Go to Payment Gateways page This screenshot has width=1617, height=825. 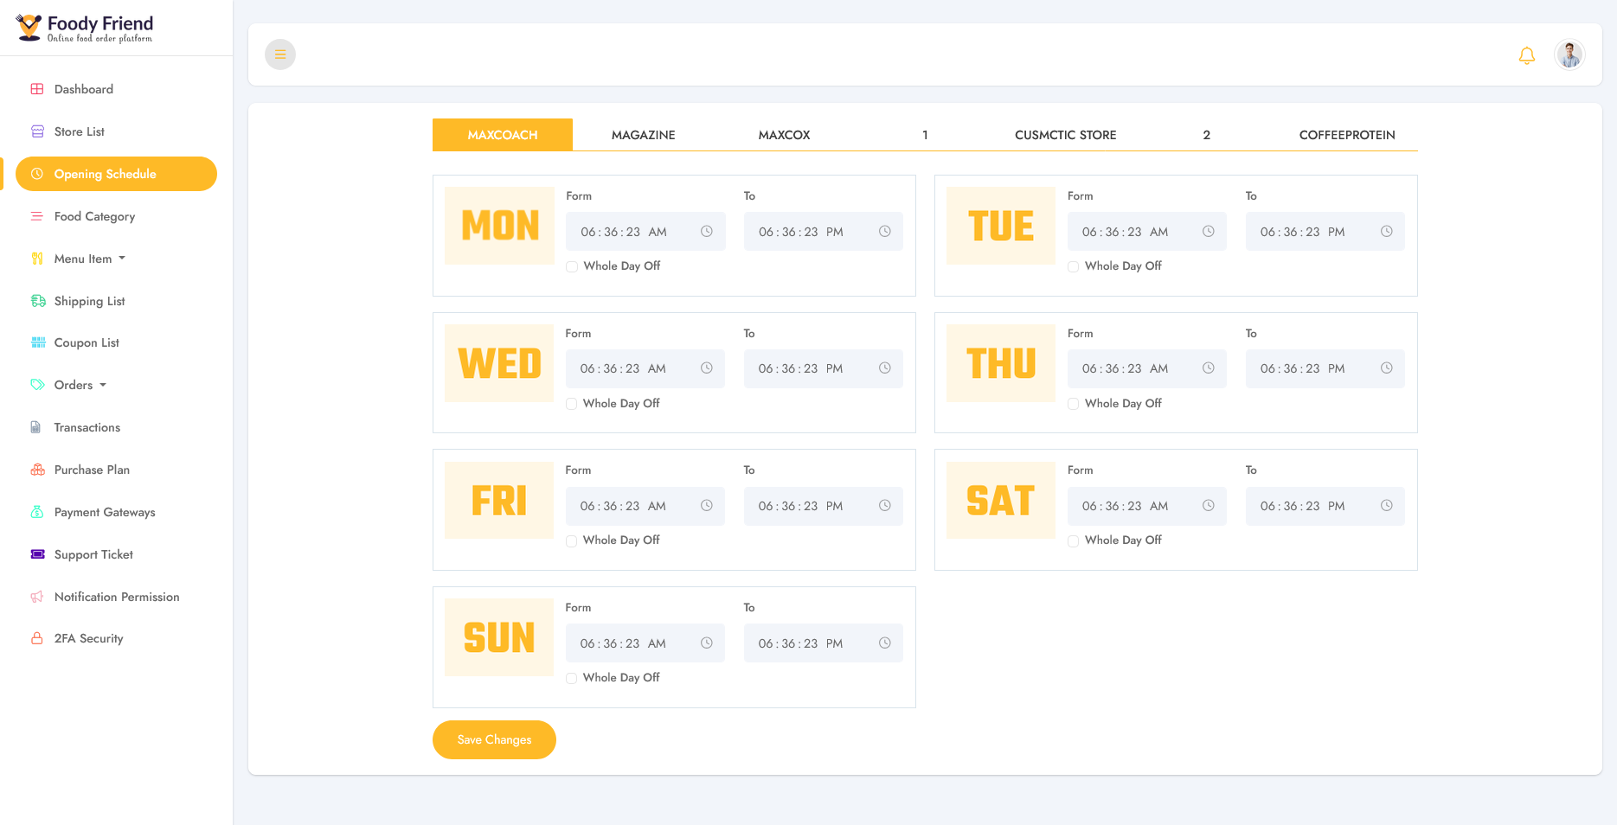105,512
